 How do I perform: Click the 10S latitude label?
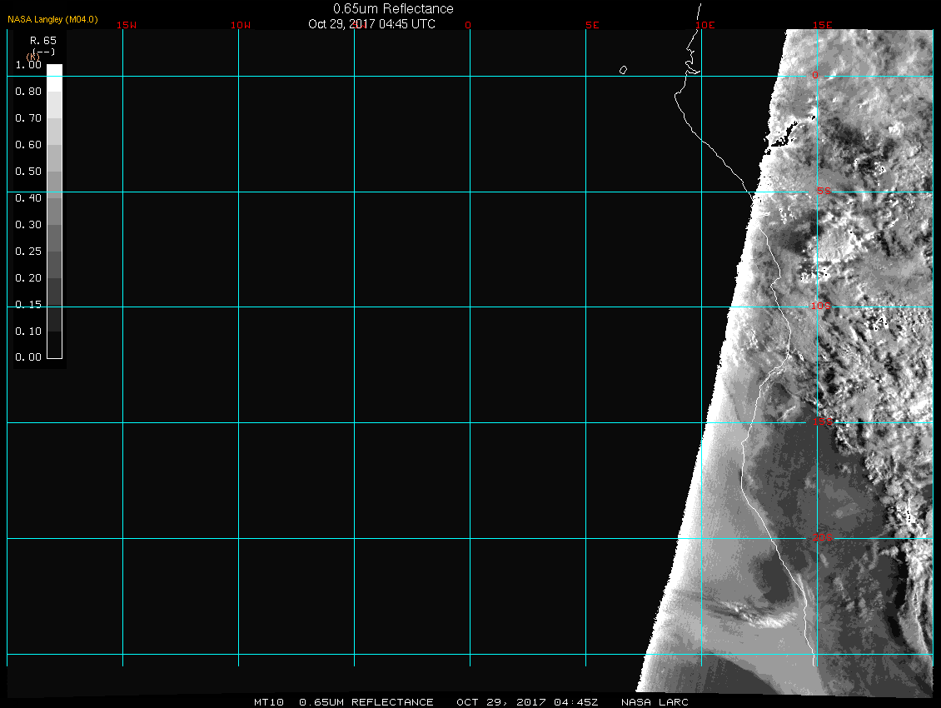click(x=821, y=307)
